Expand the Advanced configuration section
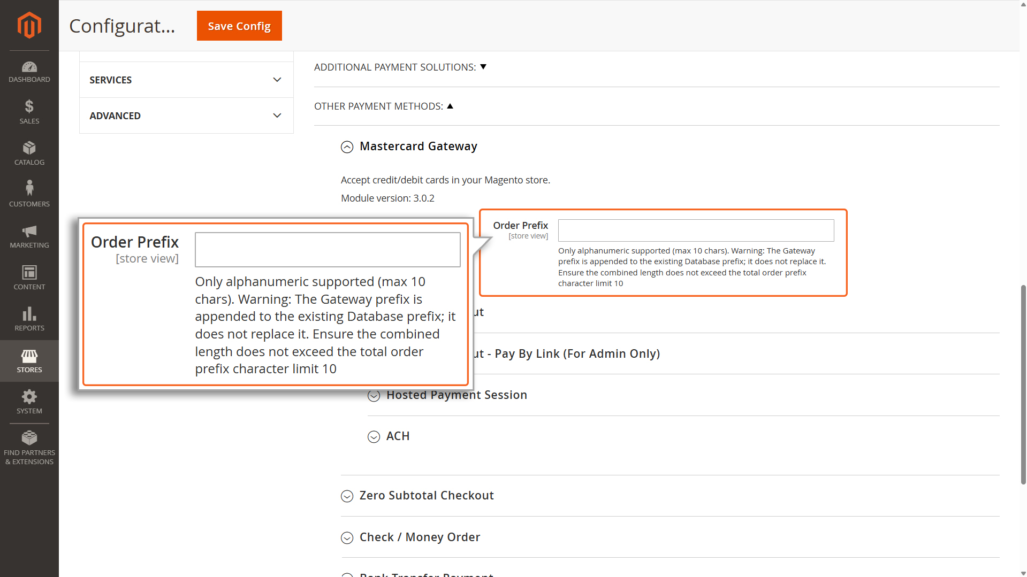This screenshot has height=577, width=1027. (186, 116)
